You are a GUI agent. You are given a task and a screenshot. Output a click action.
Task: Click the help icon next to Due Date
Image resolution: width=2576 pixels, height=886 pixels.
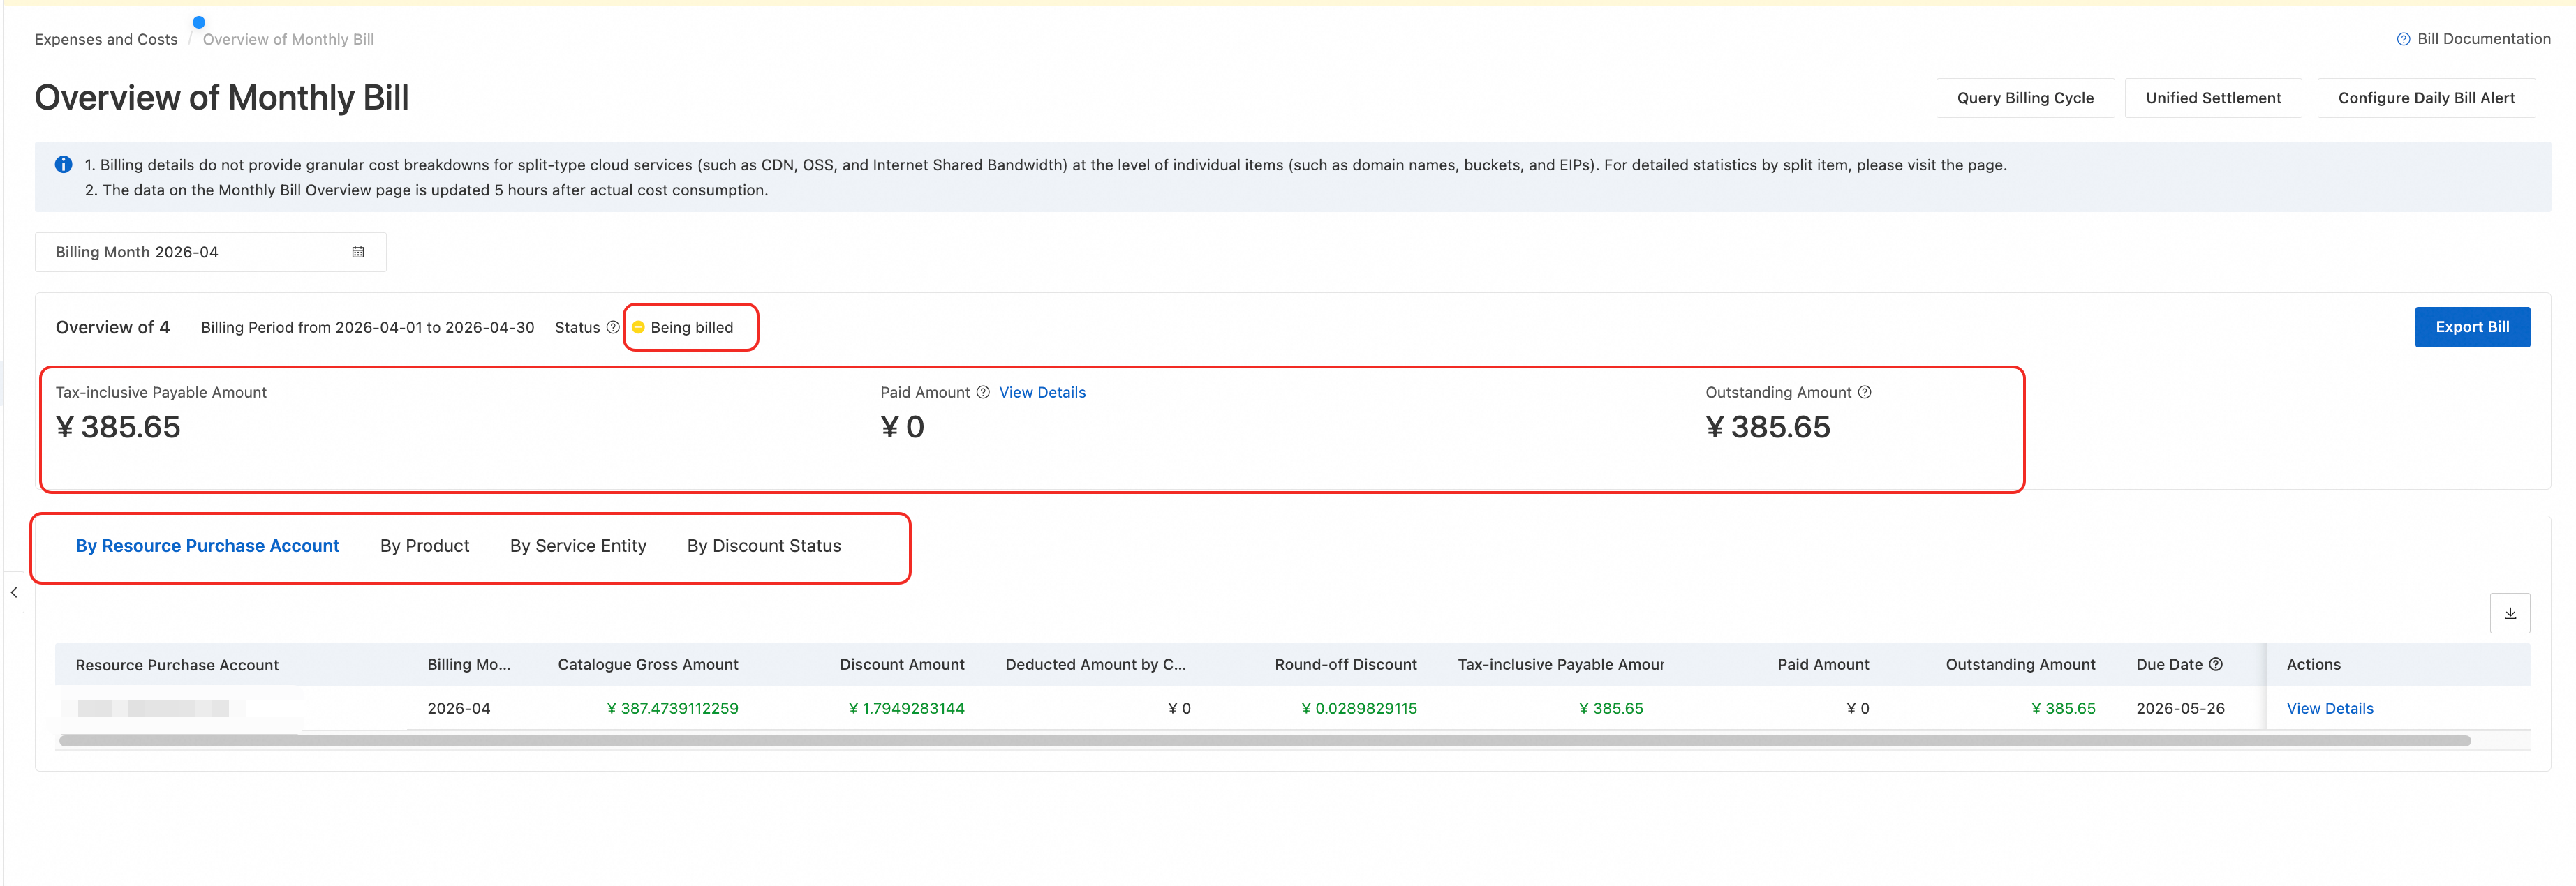click(x=2215, y=664)
